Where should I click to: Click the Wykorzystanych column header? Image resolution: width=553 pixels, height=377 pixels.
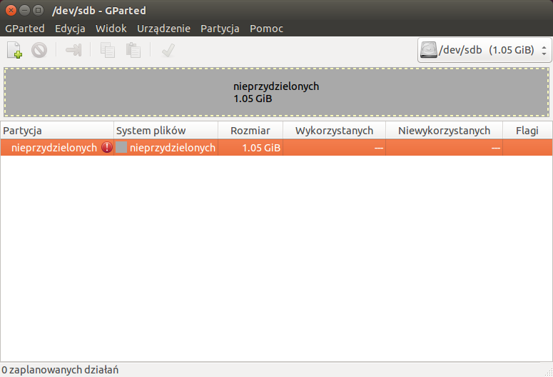(x=334, y=130)
